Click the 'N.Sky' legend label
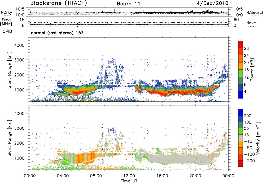Viewport: 264px width, 183px height. tap(6, 12)
